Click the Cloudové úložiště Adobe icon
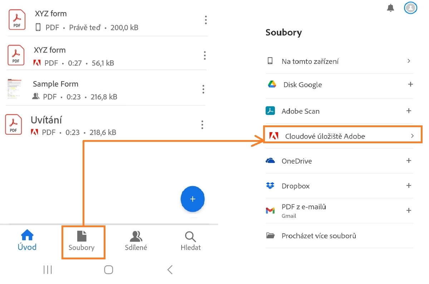 pos(273,136)
